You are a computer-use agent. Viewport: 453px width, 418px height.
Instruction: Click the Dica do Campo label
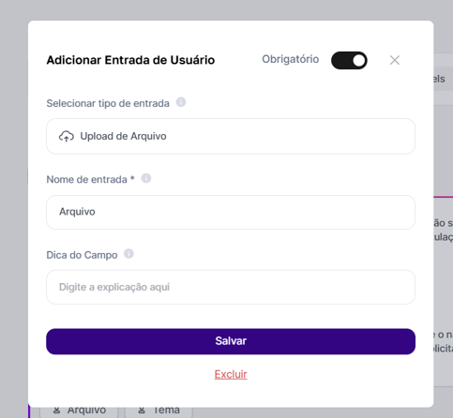click(82, 255)
